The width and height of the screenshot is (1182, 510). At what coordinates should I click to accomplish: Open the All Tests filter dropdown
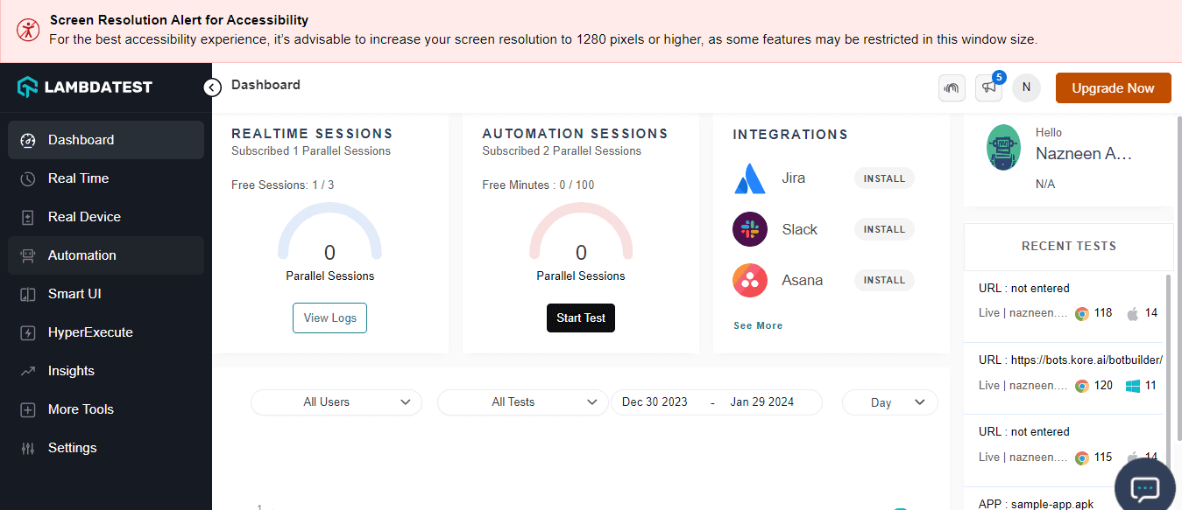click(522, 402)
